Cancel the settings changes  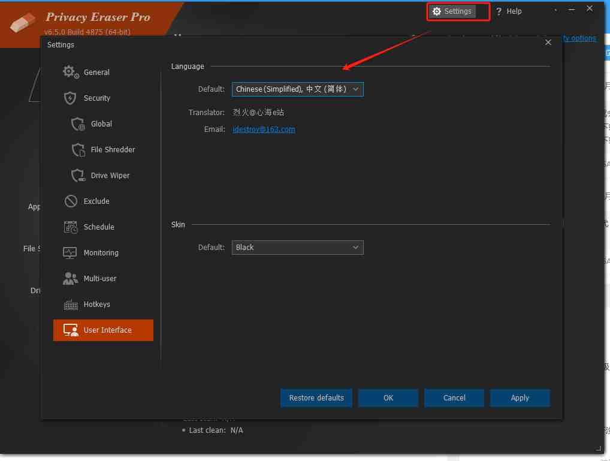tap(454, 397)
